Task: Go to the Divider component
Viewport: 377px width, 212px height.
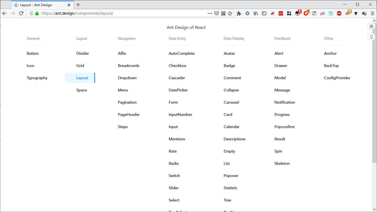Action: coord(83,53)
